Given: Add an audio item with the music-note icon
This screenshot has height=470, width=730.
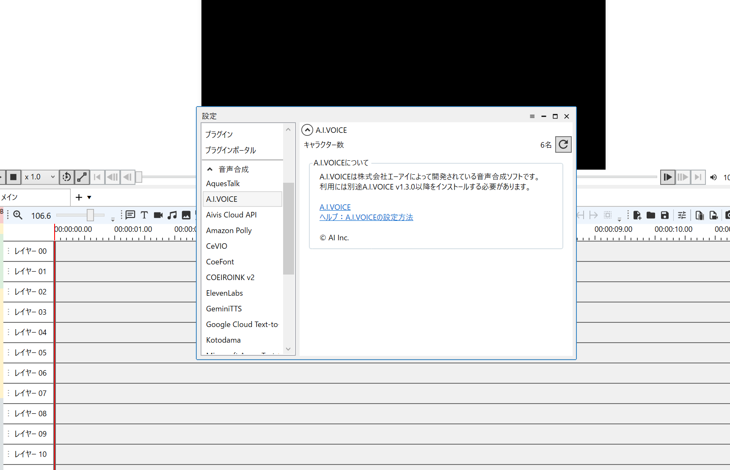Looking at the screenshot, I should point(172,215).
